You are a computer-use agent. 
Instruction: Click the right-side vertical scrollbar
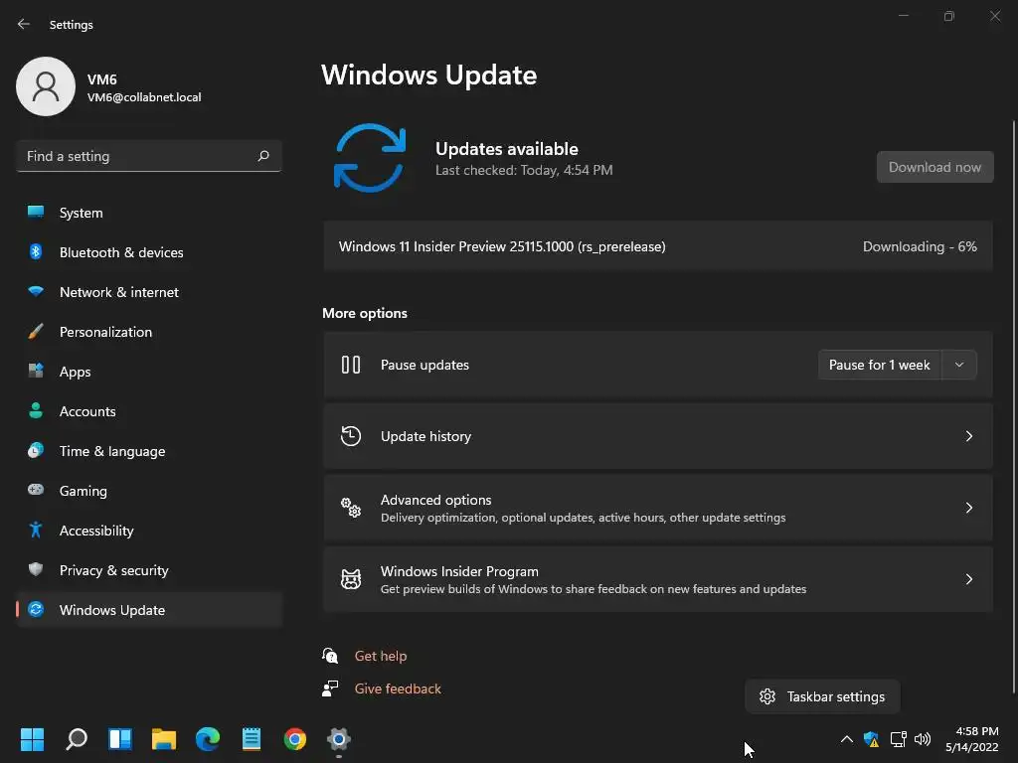pyautogui.click(x=1013, y=405)
